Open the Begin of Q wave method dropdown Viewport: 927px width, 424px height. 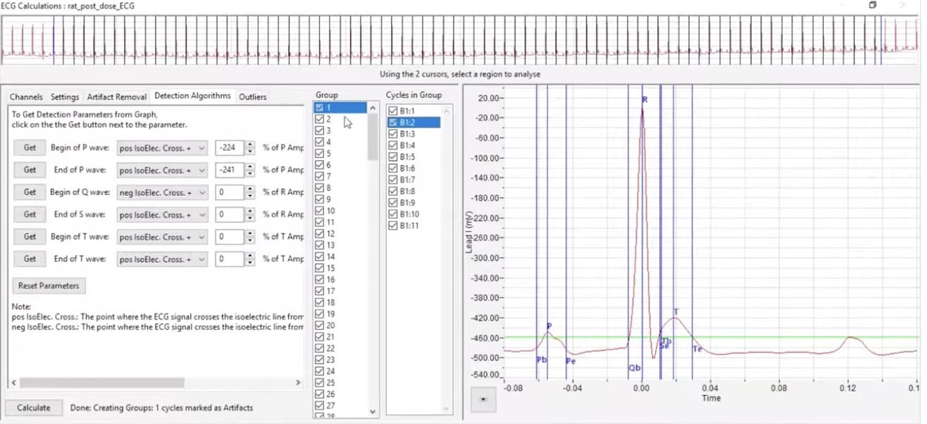(x=163, y=192)
